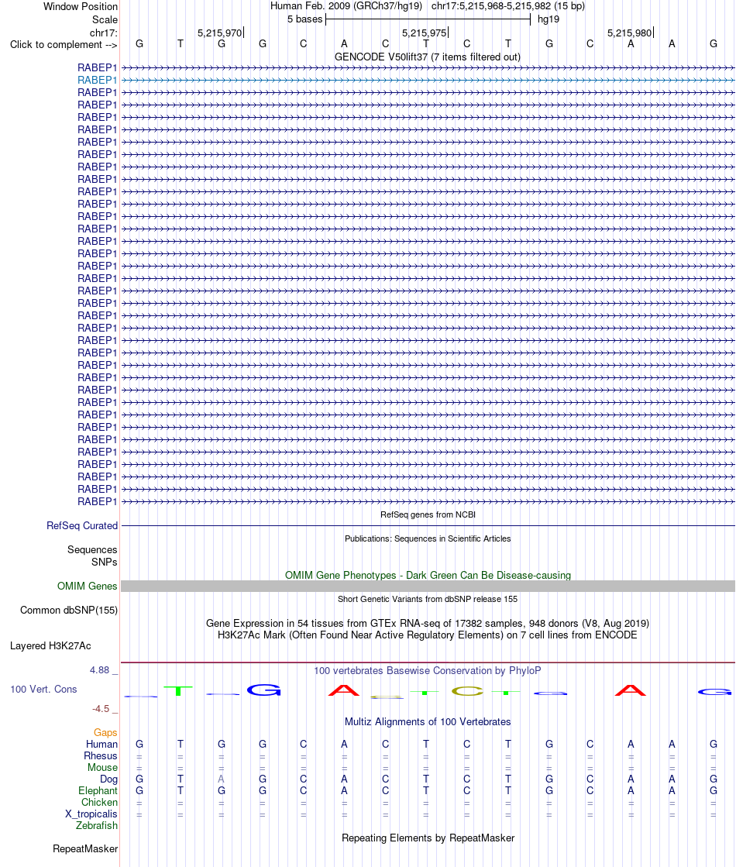Image resolution: width=736 pixels, height=867 pixels.
Task: Click the light-blue A in the Dog row
Action: [x=221, y=779]
